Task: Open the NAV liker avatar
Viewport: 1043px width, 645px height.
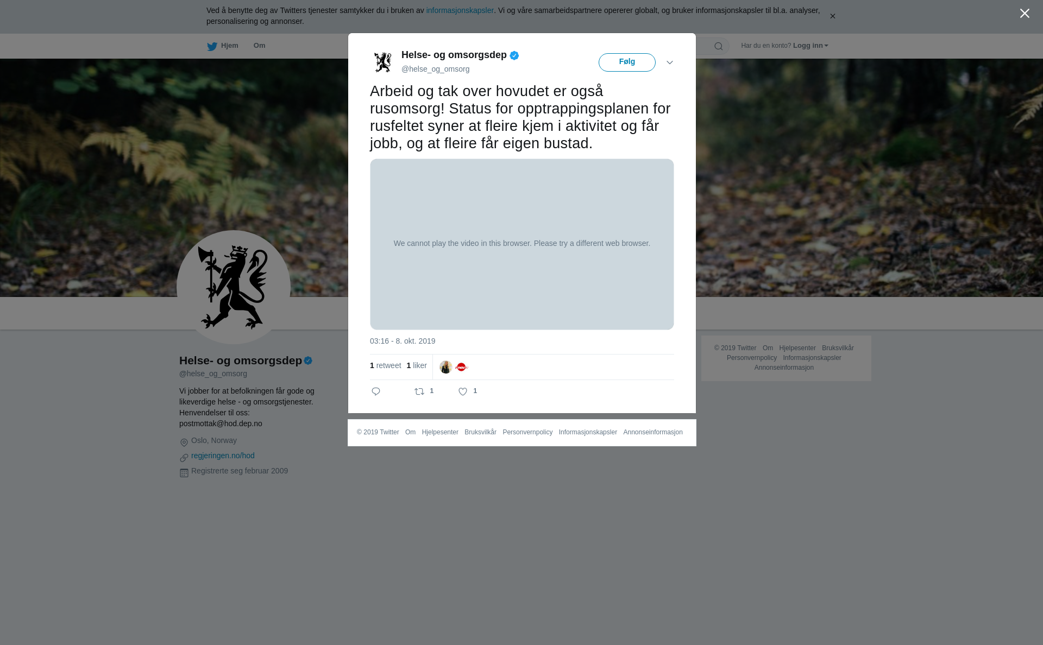Action: click(x=462, y=367)
